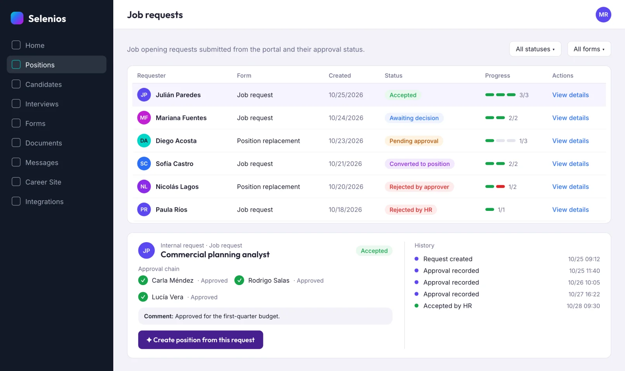Click Sofía Castro's SC avatar

[x=144, y=164]
